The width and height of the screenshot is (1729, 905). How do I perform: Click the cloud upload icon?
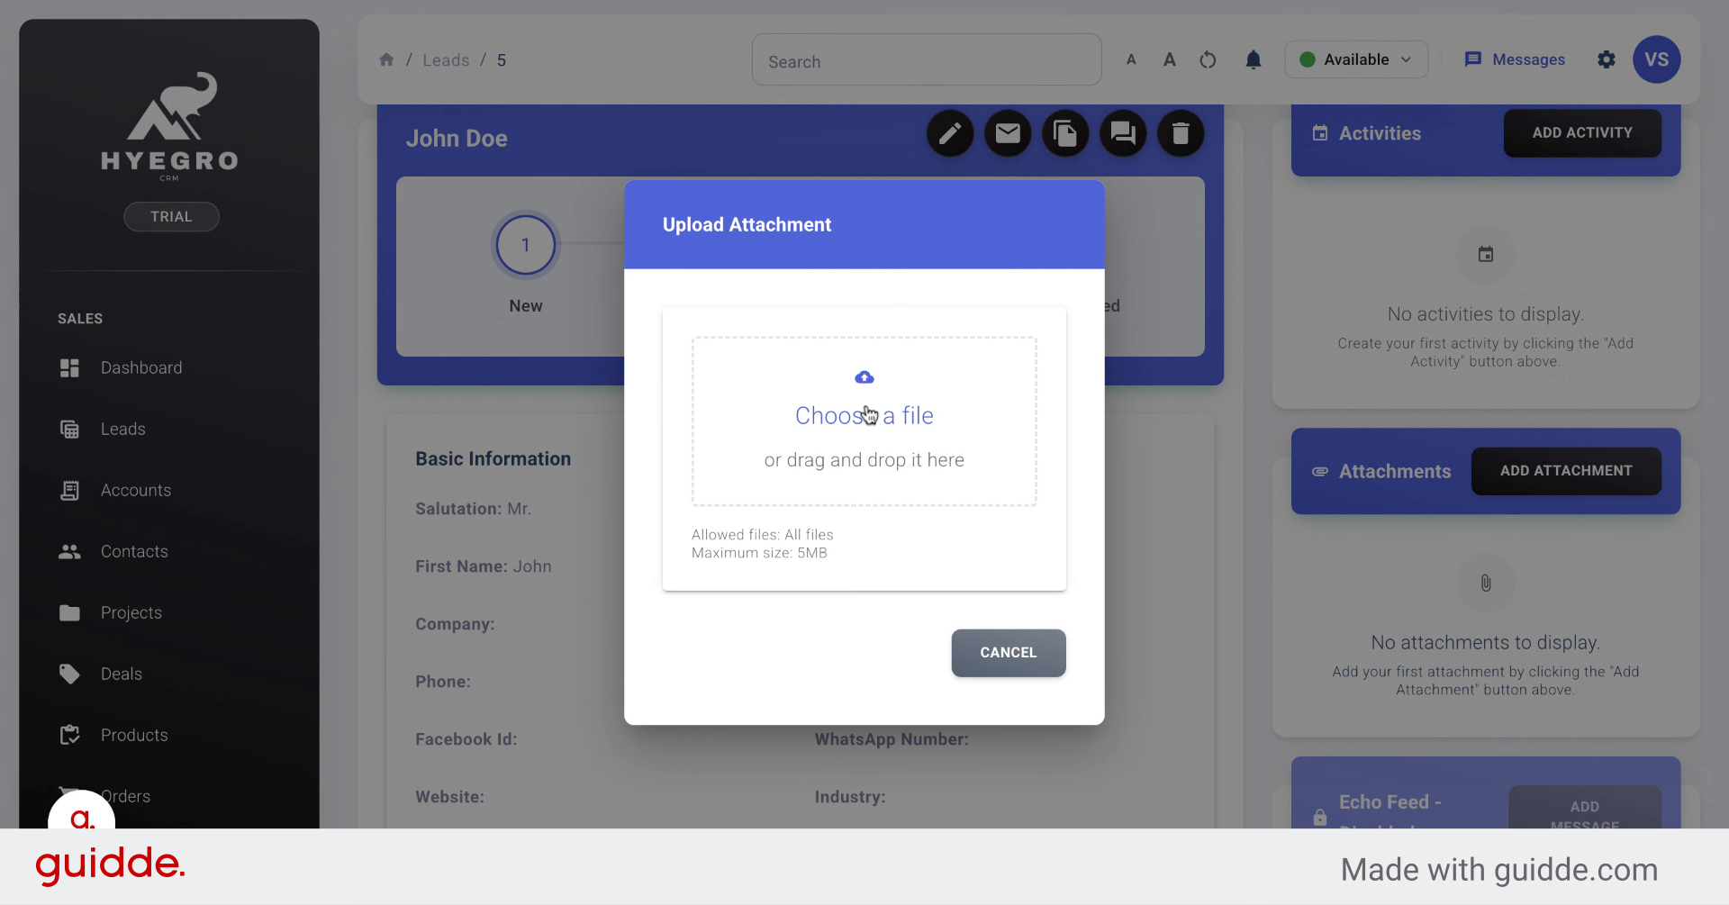point(864,377)
